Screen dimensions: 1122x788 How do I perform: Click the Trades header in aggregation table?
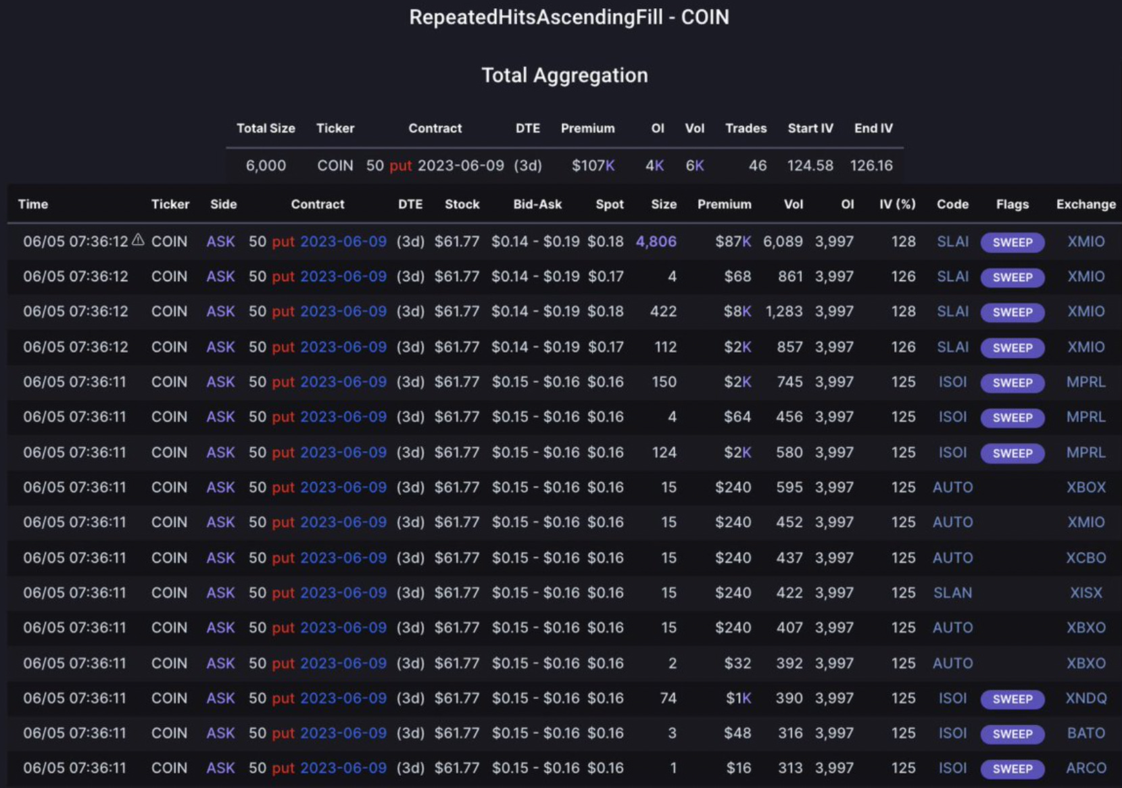[x=746, y=128]
